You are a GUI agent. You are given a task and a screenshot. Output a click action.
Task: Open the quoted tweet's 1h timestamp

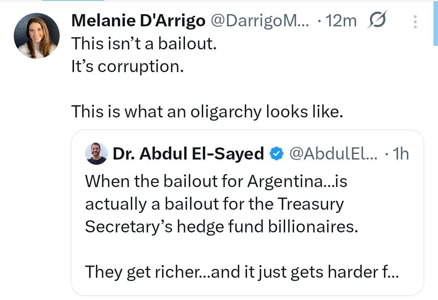click(401, 154)
